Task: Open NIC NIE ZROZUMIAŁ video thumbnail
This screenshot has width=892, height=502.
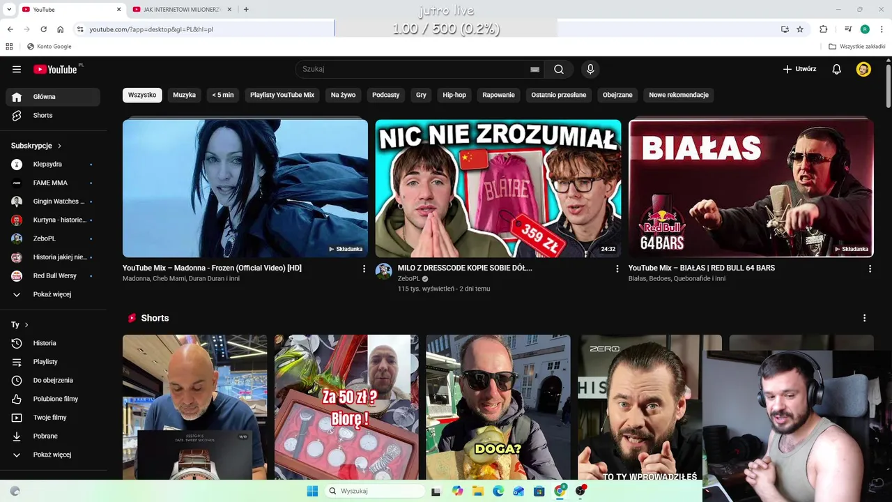Action: coord(498,188)
